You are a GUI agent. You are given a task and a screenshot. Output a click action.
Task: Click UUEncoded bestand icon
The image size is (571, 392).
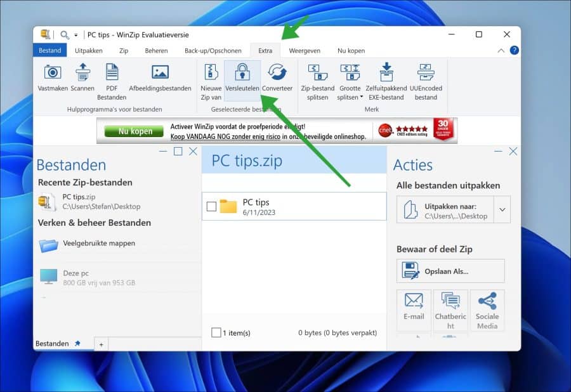(x=426, y=72)
